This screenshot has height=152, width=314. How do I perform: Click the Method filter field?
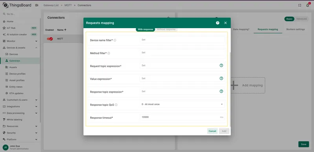click(182, 53)
